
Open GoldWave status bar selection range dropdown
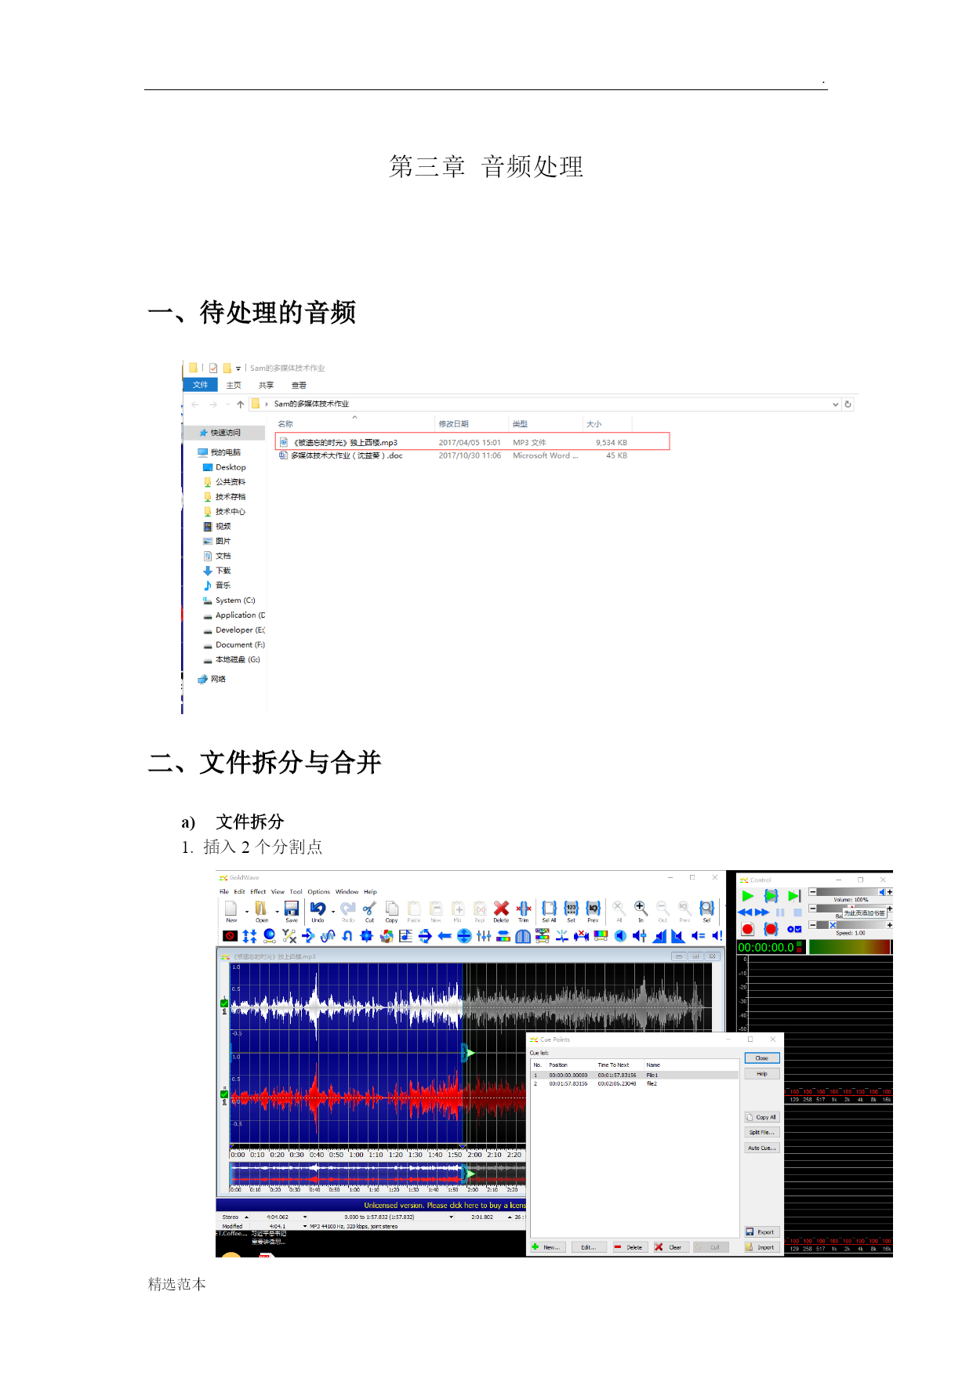(452, 1217)
